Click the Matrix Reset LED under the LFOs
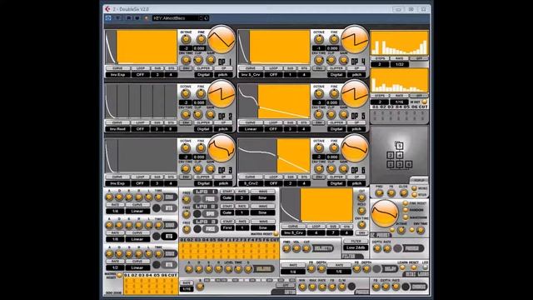This screenshot has width=533, height=300. click(x=276, y=233)
